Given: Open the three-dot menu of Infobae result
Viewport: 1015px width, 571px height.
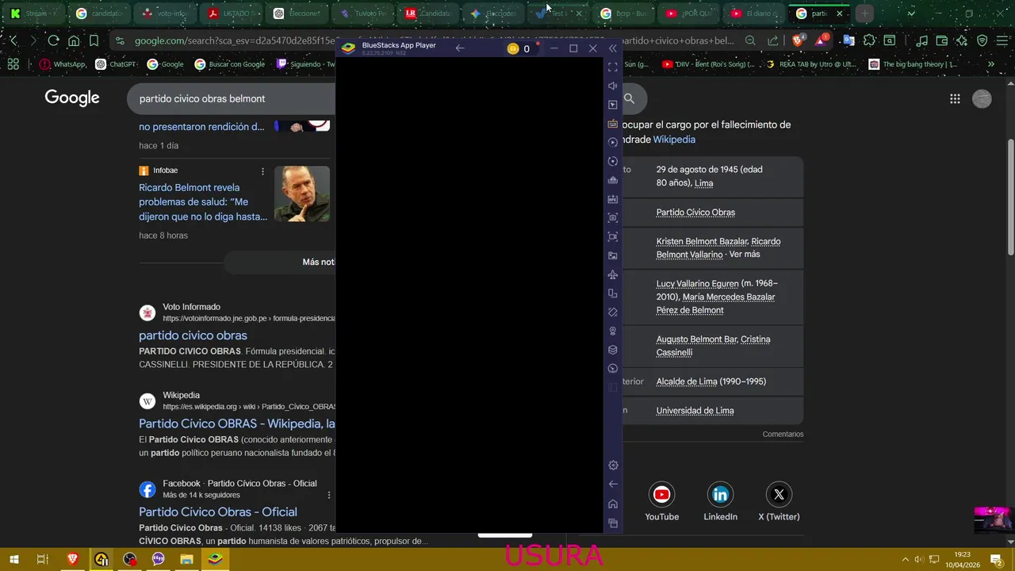Looking at the screenshot, I should tap(262, 171).
